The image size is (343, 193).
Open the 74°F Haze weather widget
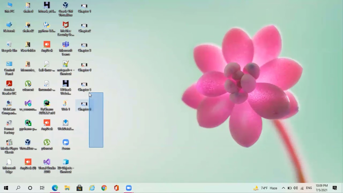tap(265, 188)
